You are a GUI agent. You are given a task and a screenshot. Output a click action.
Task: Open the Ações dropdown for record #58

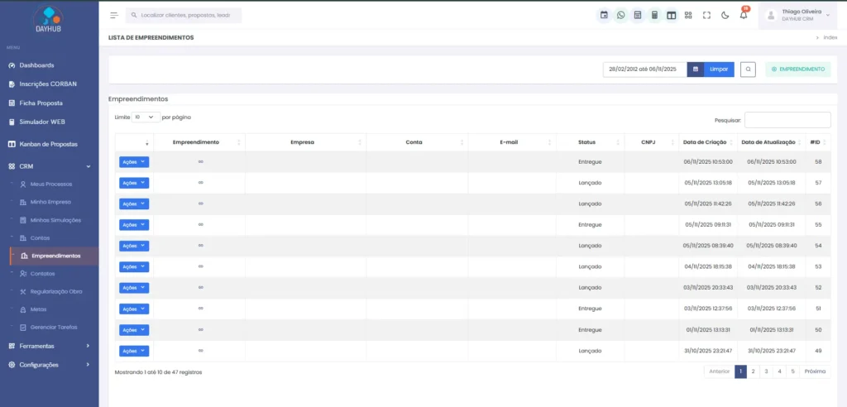134,162
